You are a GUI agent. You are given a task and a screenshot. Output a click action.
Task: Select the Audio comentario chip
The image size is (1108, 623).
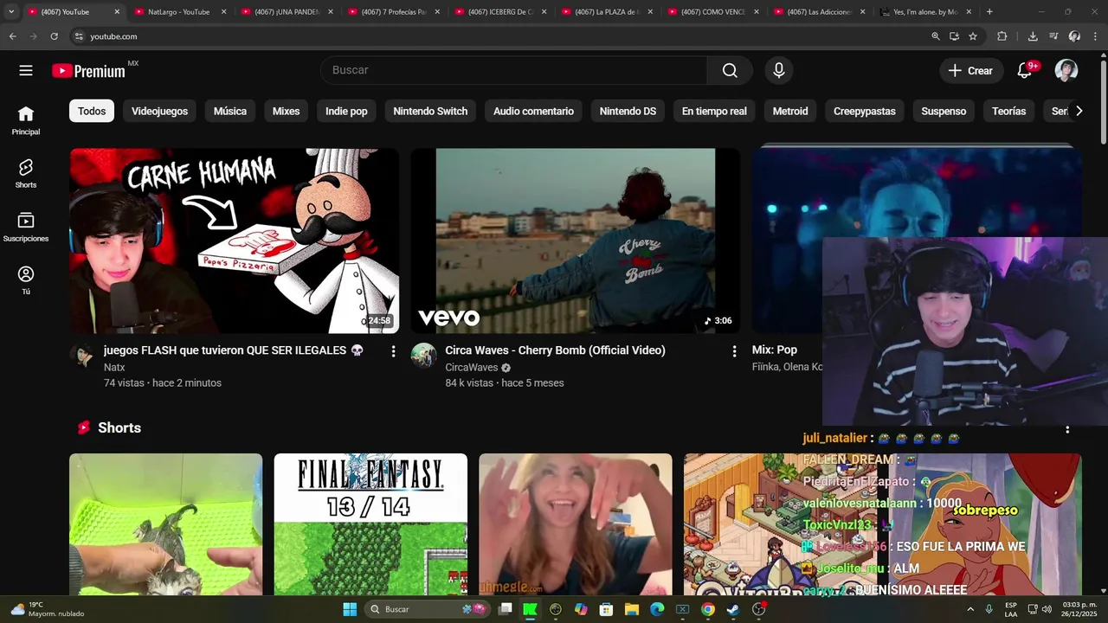[x=533, y=111]
